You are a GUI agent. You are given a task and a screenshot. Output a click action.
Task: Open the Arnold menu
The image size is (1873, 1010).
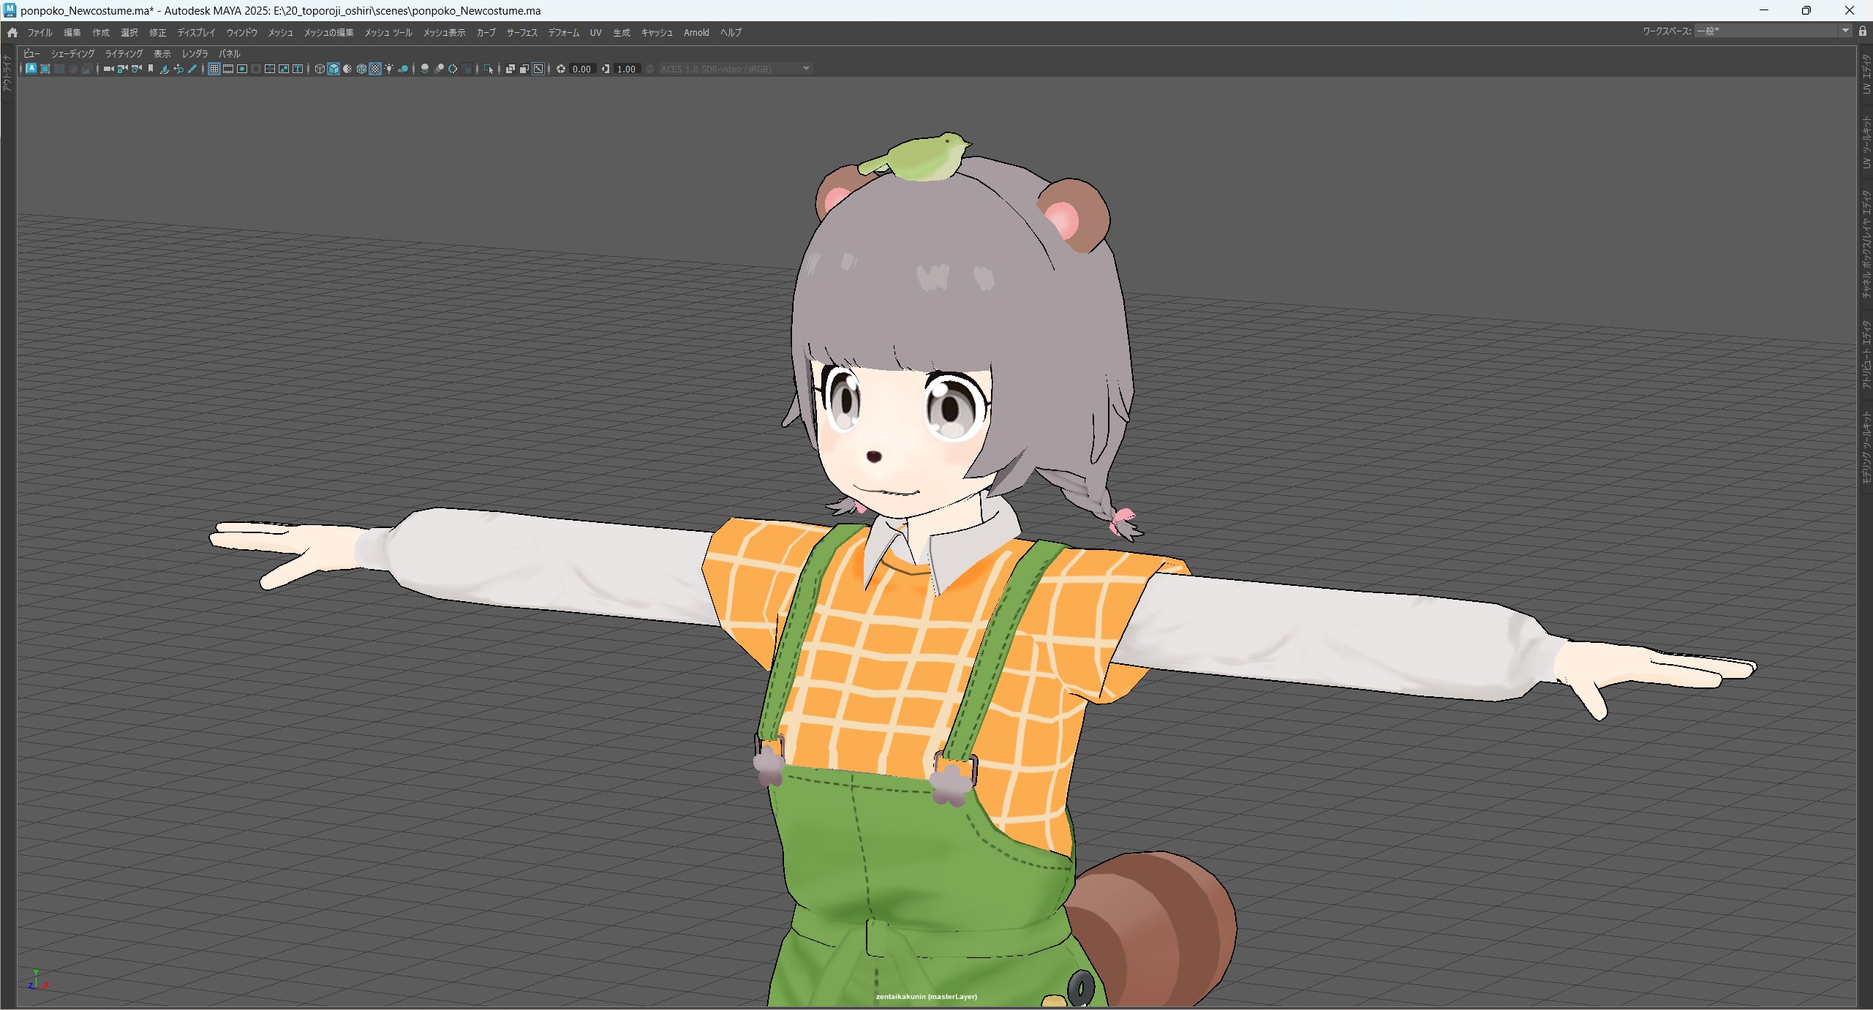696,32
